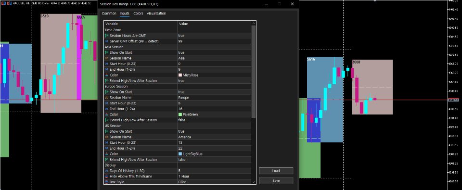
Task: Click the string icon beside Session Name Asia
Action: tap(107, 58)
